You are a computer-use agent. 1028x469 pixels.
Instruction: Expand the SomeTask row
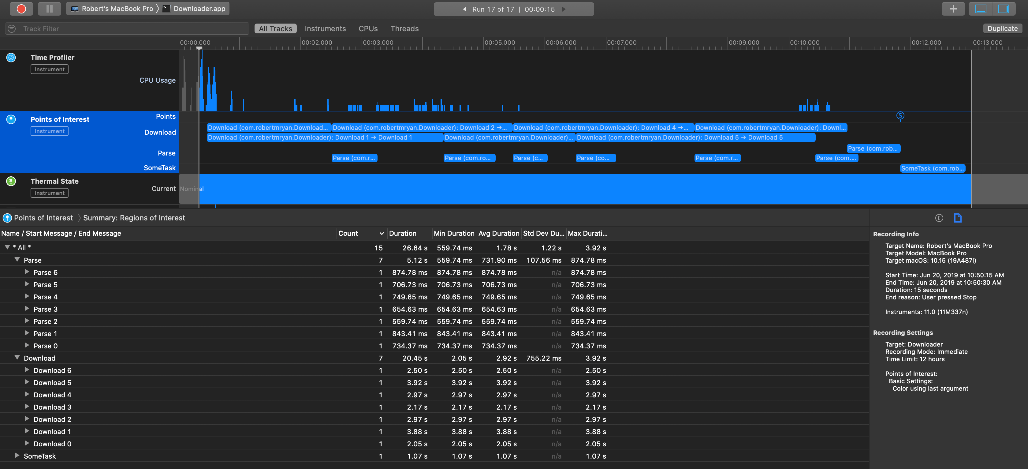17,456
